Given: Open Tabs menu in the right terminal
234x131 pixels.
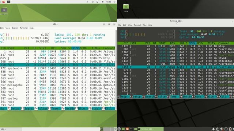Looking at the screenshot, I should (144, 25).
